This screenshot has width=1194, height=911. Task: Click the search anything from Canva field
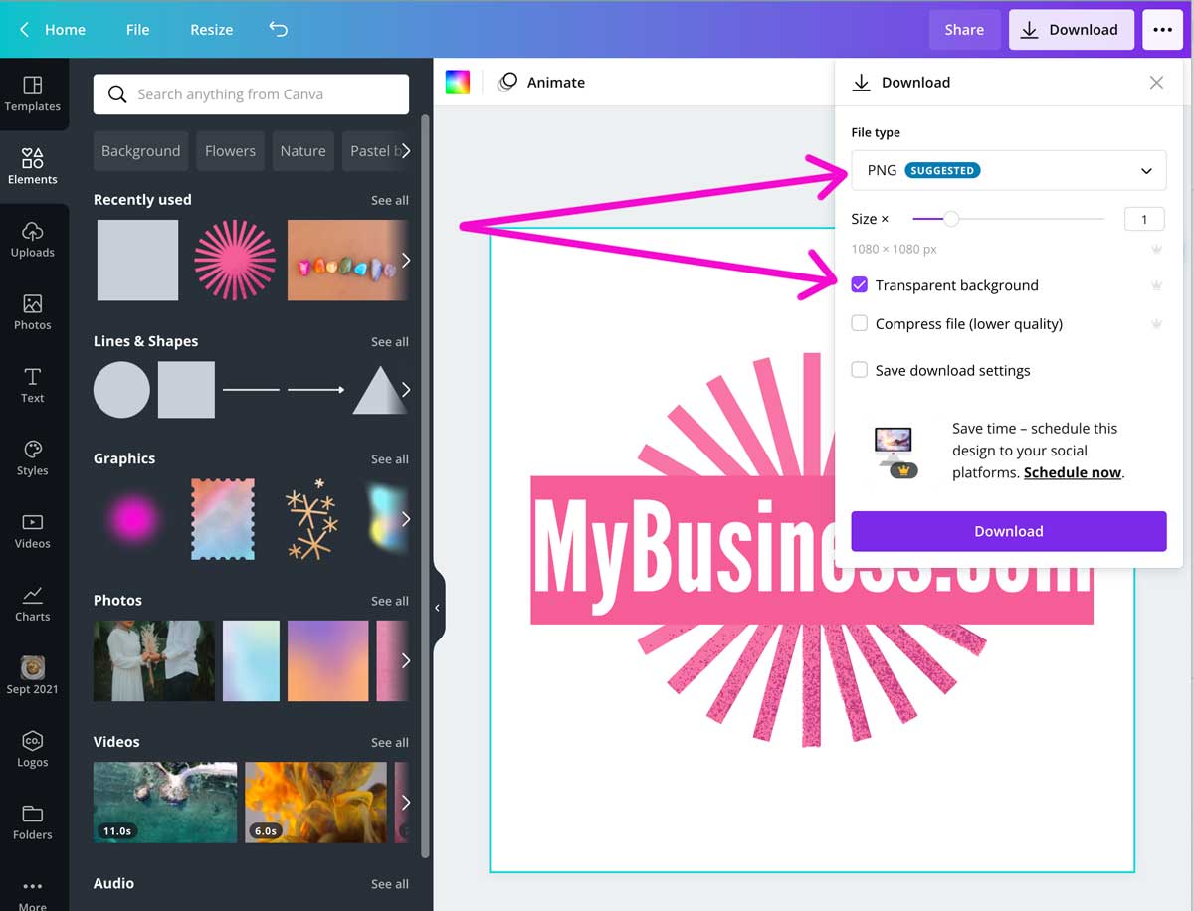tap(251, 93)
